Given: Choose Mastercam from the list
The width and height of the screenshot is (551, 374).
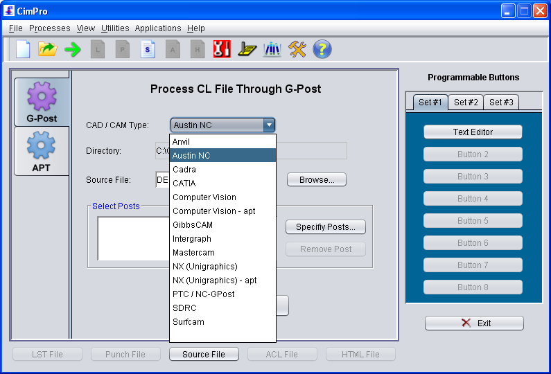Looking at the screenshot, I should tap(222, 253).
